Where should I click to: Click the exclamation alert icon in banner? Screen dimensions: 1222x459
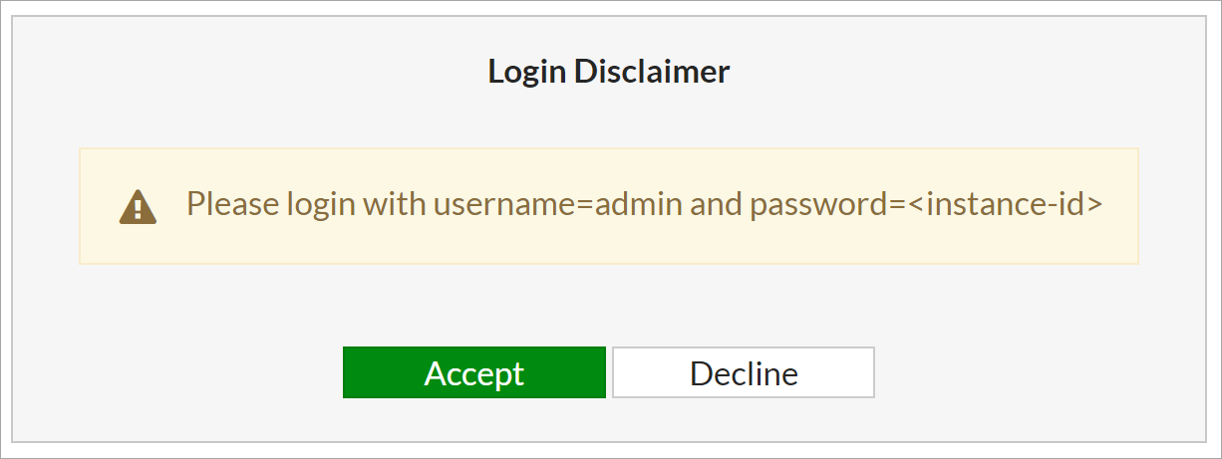[x=138, y=206]
